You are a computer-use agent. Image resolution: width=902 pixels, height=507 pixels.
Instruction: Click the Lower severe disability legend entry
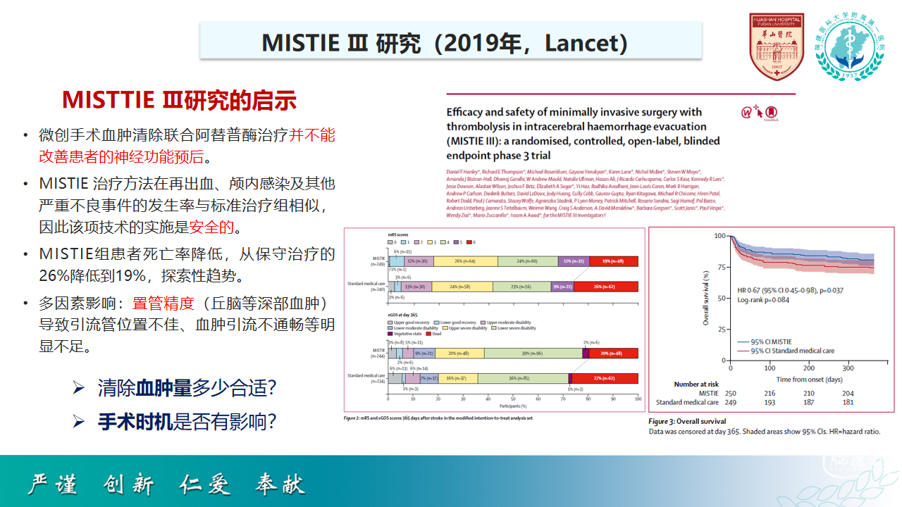(x=514, y=328)
